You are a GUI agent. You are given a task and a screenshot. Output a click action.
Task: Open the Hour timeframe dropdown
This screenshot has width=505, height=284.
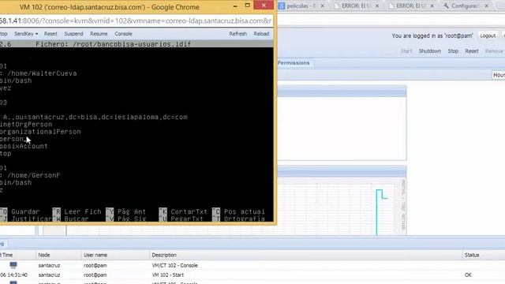[x=499, y=75]
